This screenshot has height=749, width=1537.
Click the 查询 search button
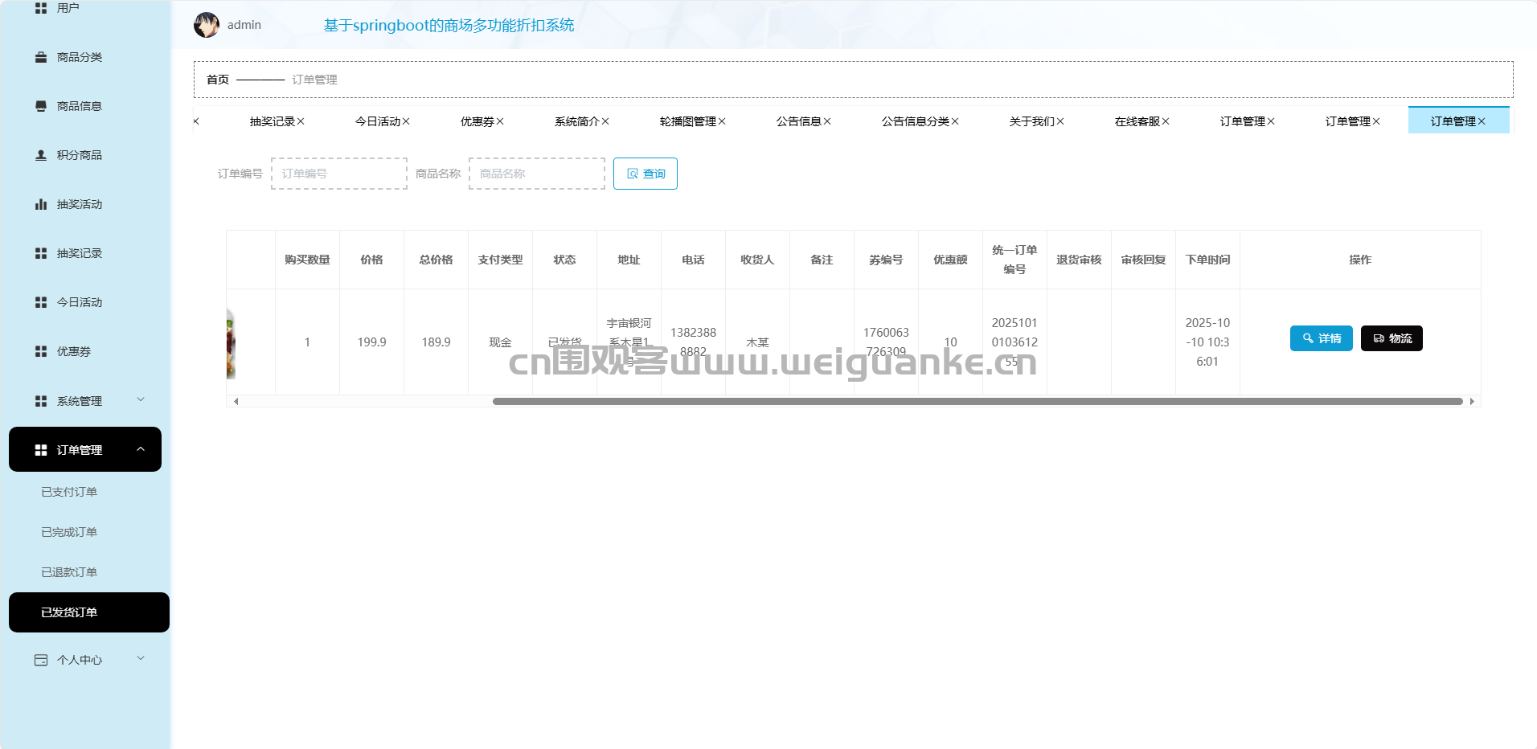point(645,174)
